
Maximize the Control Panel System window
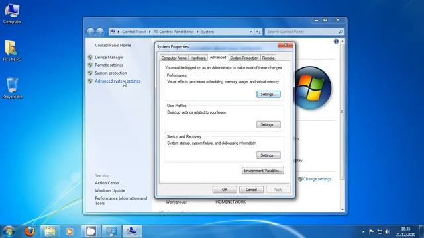325,20
